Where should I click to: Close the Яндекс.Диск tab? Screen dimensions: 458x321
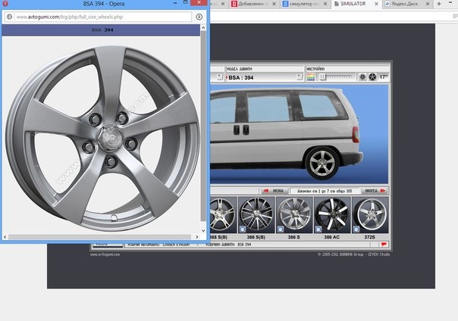(x=428, y=4)
